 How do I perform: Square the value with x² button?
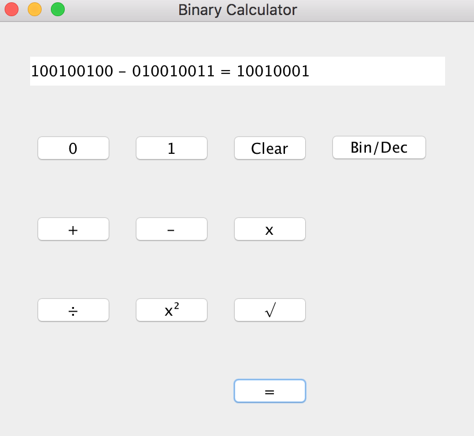point(172,310)
